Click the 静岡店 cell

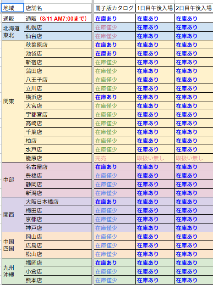[x=58, y=184]
